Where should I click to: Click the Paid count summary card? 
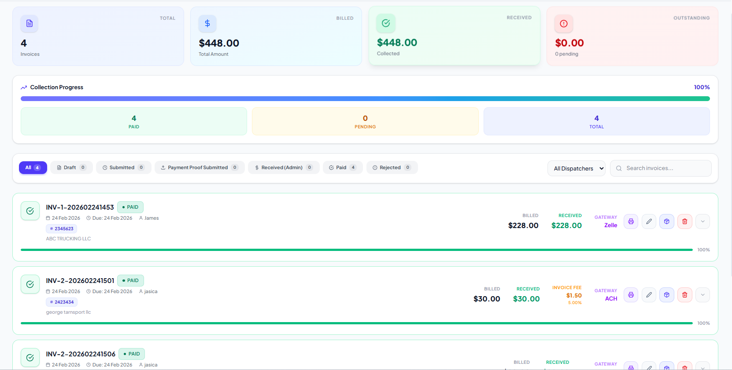click(x=134, y=121)
